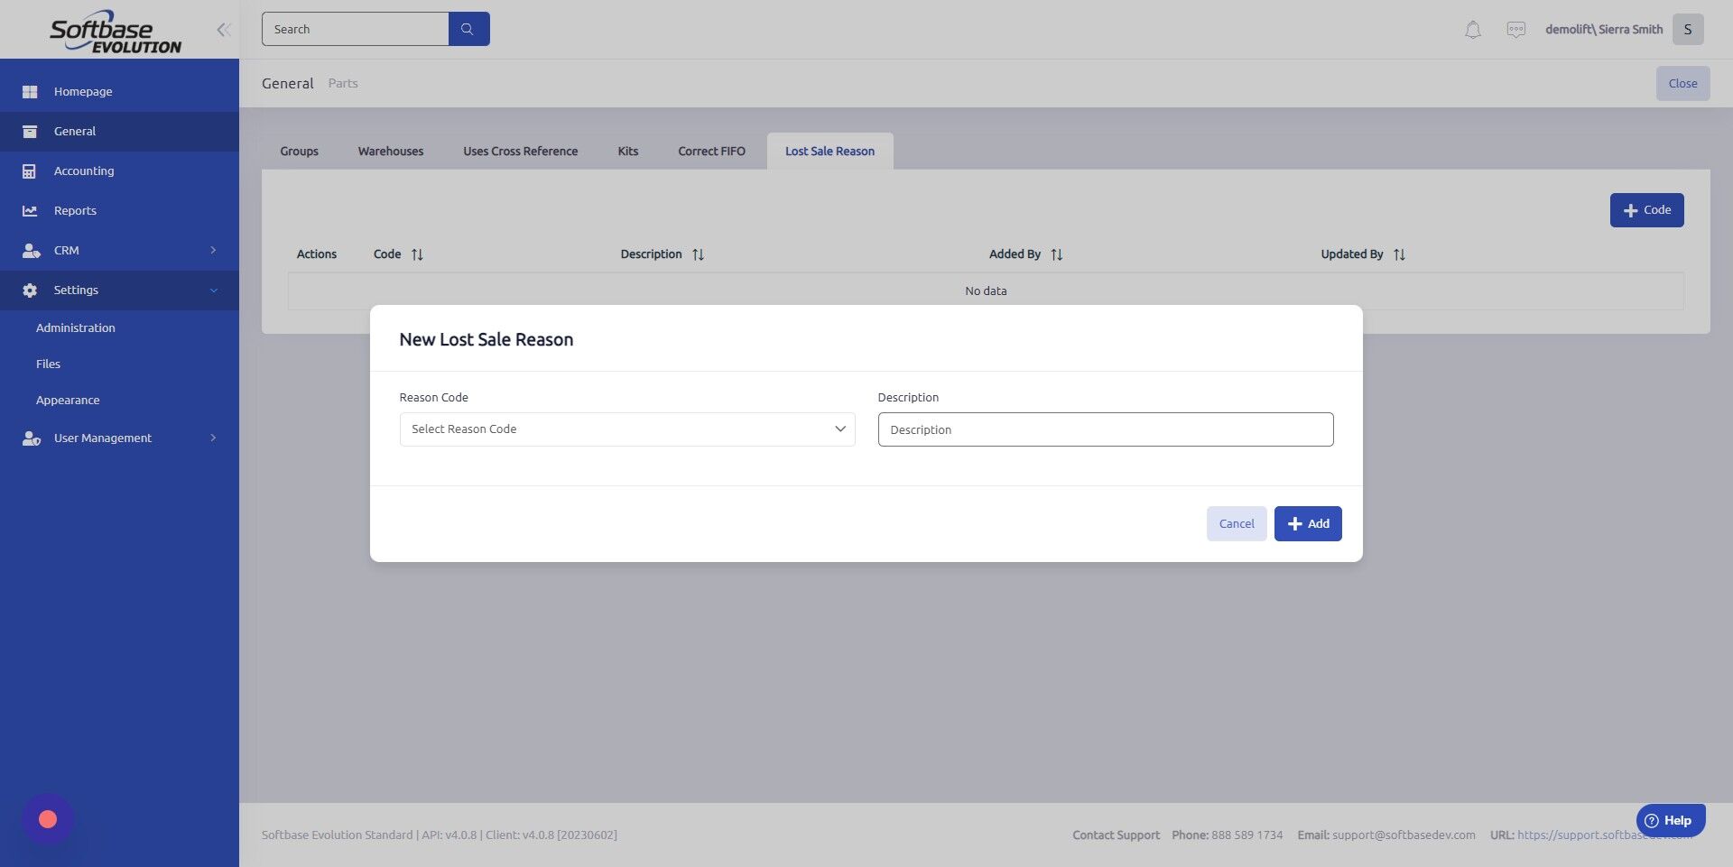Open the notifications bell
1733x867 pixels.
(x=1473, y=28)
